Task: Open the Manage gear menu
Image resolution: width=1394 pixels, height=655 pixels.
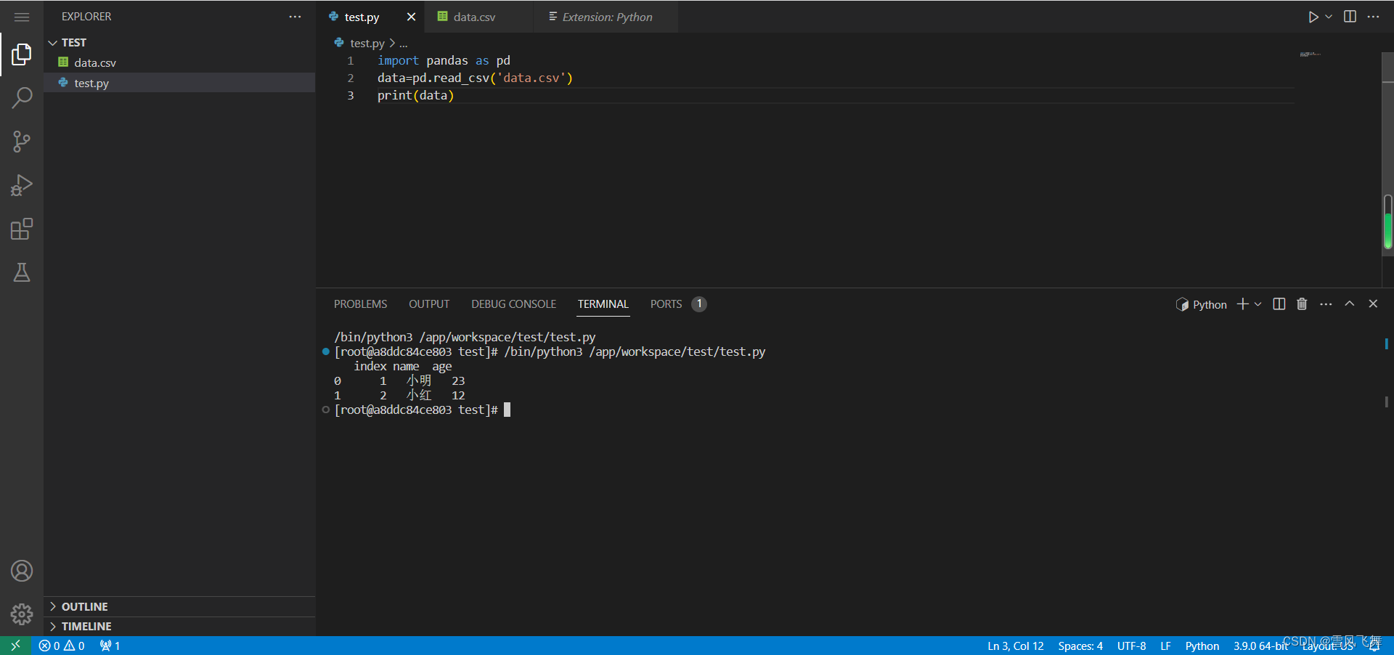Action: (x=22, y=614)
